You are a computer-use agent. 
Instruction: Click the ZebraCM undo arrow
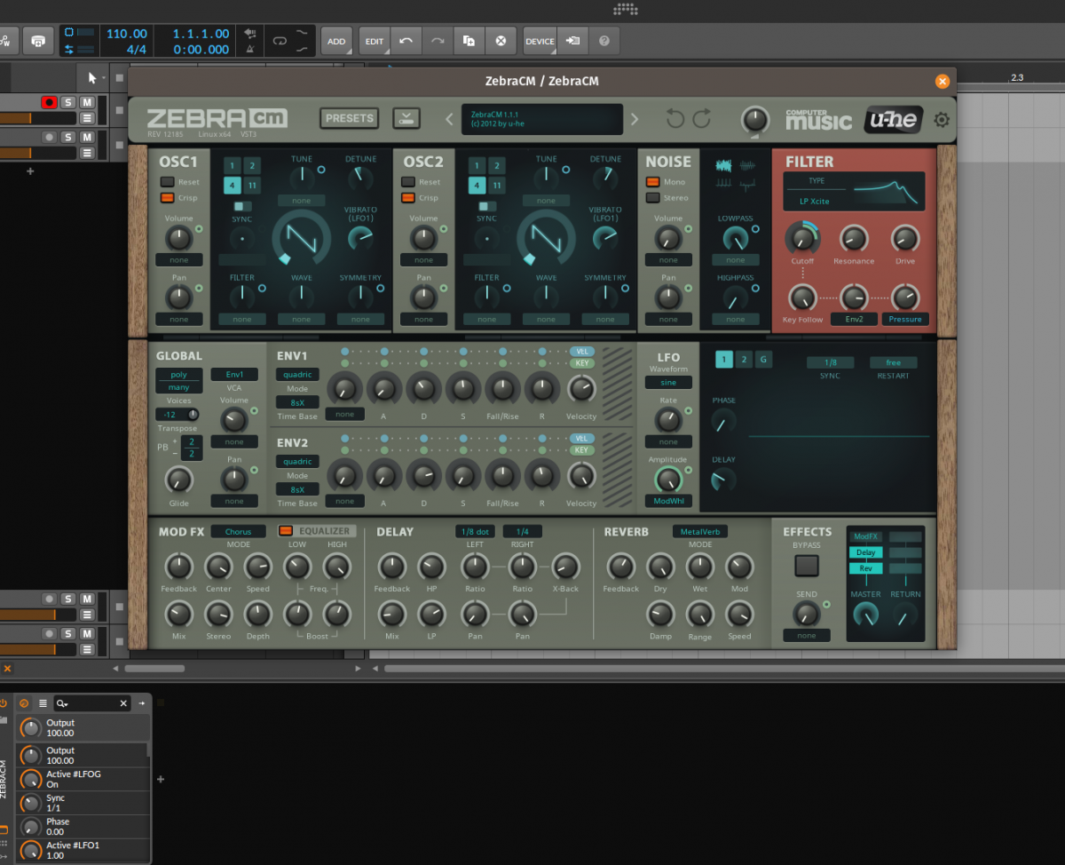(x=675, y=119)
